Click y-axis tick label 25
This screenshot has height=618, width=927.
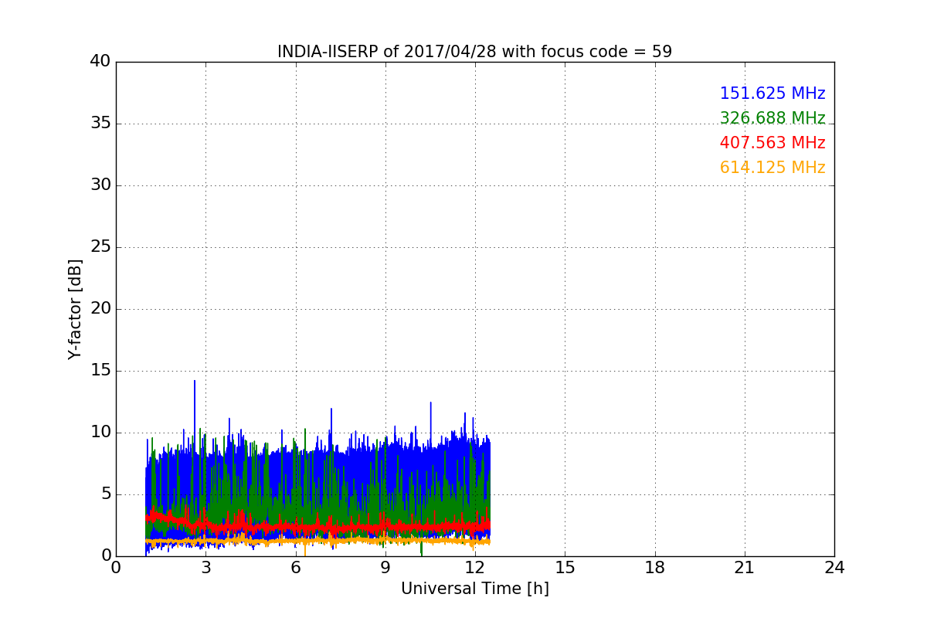(100, 247)
